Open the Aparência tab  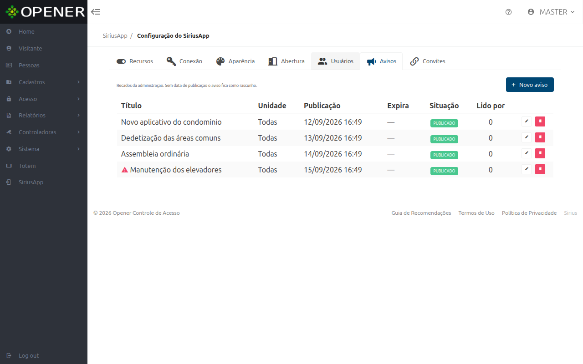coord(235,61)
